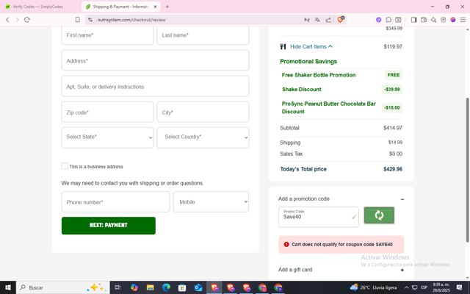Open the Brave Shields lion icon
This screenshot has width=470, height=294.
[341, 20]
